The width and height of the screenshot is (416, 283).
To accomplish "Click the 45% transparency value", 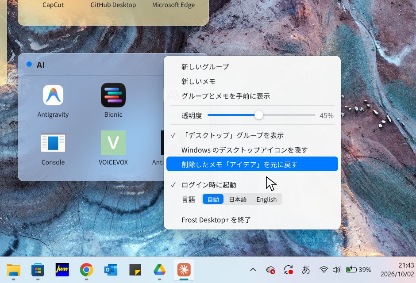I will click(x=327, y=115).
